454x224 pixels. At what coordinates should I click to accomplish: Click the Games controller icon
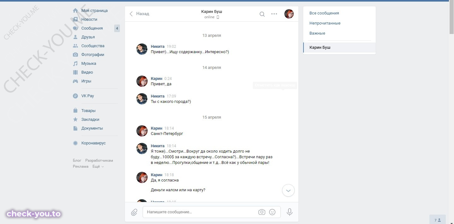tap(75, 81)
